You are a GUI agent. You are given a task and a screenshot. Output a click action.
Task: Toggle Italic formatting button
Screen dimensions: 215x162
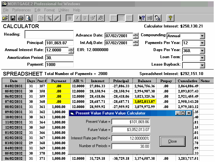[x=77, y=18]
